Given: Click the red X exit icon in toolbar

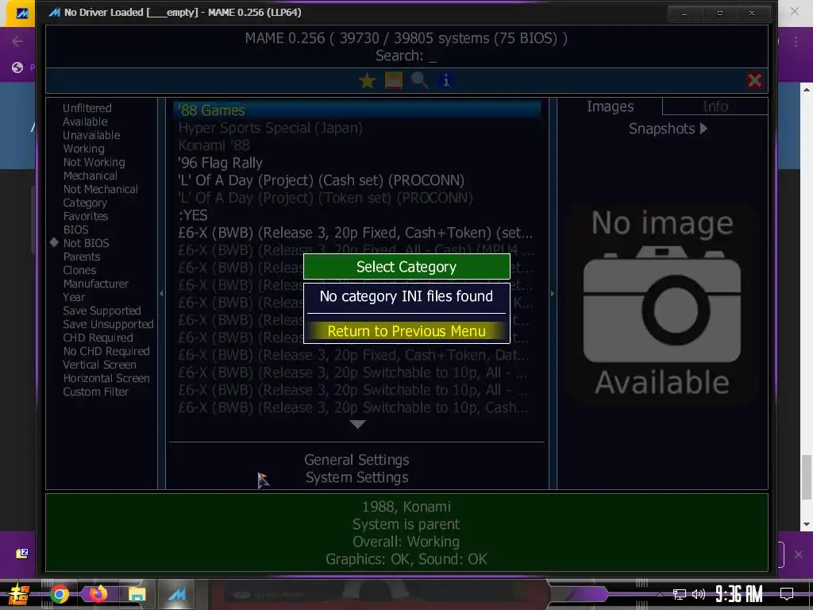Looking at the screenshot, I should pos(754,80).
